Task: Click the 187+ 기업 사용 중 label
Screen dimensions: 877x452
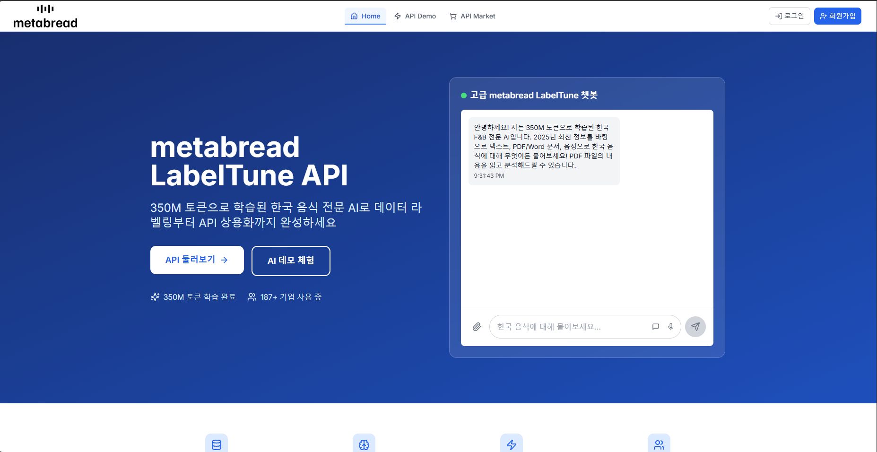Action: [x=285, y=297]
